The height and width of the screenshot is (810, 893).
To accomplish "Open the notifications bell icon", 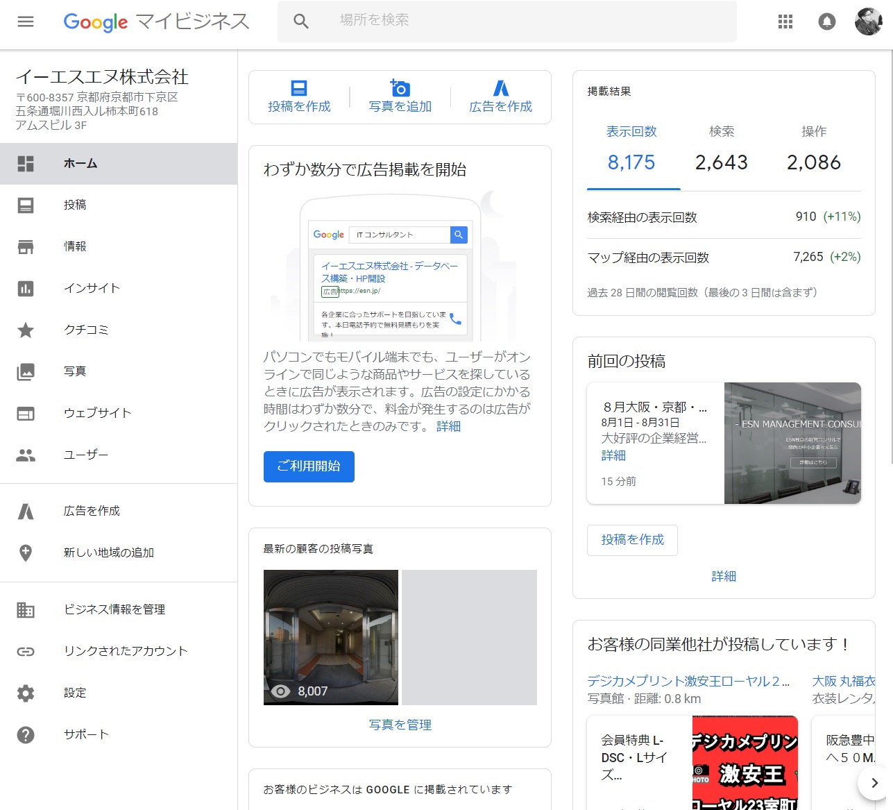I will pos(826,22).
